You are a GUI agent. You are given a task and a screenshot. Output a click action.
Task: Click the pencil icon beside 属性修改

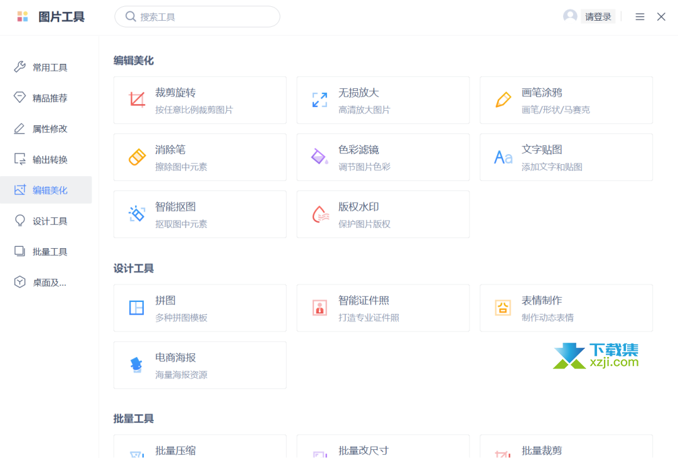(19, 128)
